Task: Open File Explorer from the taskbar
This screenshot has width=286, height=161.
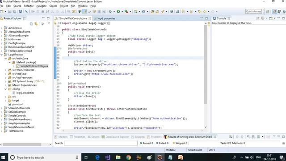Action: (x=118, y=157)
